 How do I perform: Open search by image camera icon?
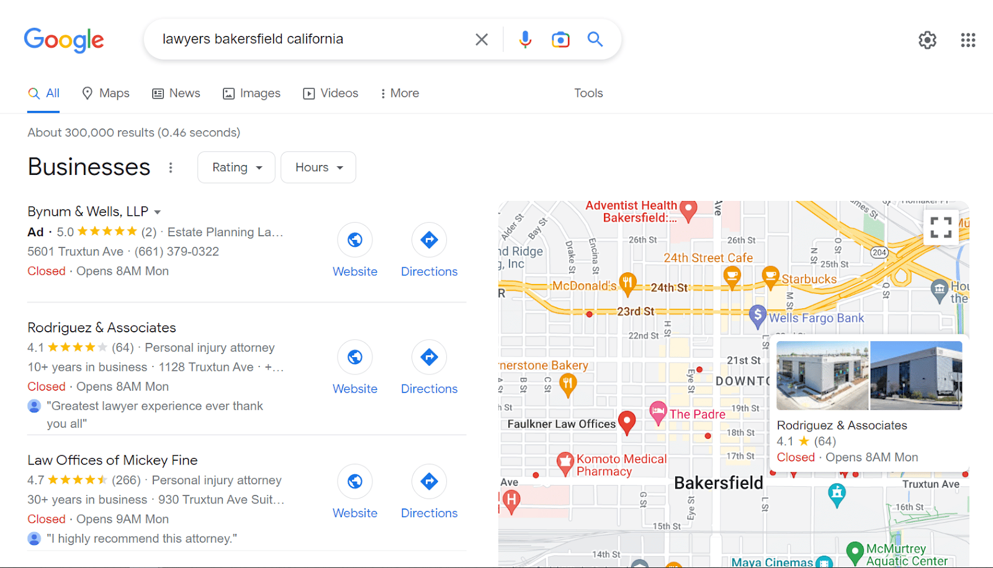pos(560,40)
